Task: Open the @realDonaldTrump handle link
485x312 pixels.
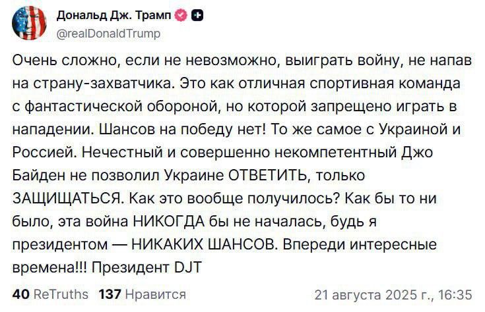Action: click(109, 33)
